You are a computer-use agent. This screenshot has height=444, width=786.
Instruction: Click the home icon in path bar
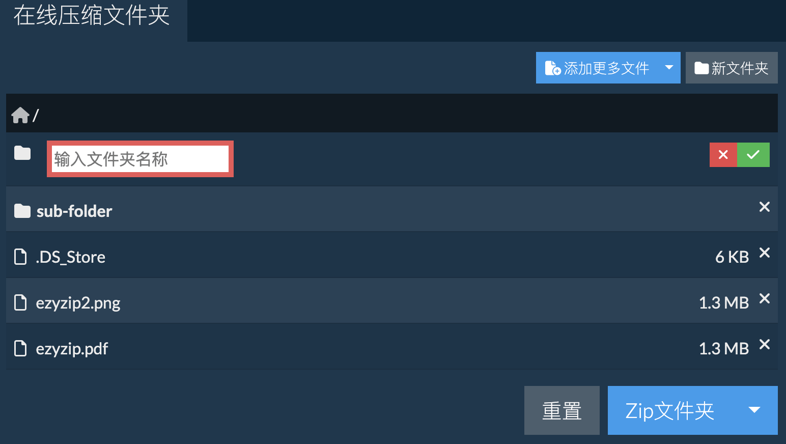click(x=20, y=115)
